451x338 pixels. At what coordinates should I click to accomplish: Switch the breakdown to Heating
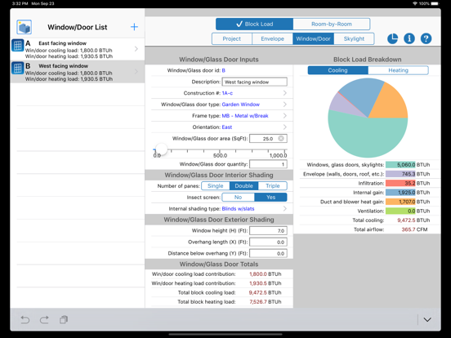coord(398,70)
